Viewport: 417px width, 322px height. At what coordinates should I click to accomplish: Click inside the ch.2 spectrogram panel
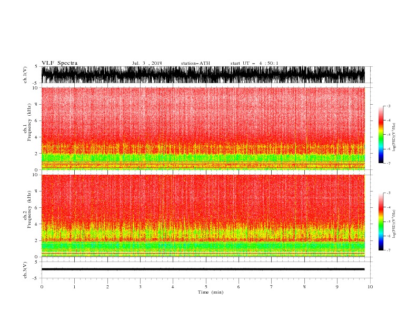203,216
